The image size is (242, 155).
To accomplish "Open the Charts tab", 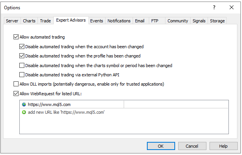I will coord(29,21).
